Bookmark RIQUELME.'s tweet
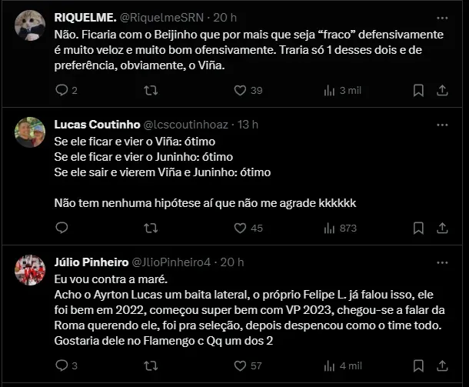This screenshot has height=387, width=469. 418,91
